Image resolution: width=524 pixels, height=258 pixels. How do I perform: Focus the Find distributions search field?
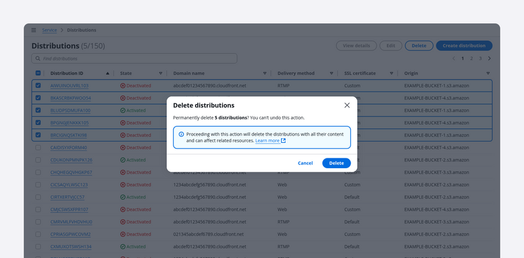coord(134,58)
